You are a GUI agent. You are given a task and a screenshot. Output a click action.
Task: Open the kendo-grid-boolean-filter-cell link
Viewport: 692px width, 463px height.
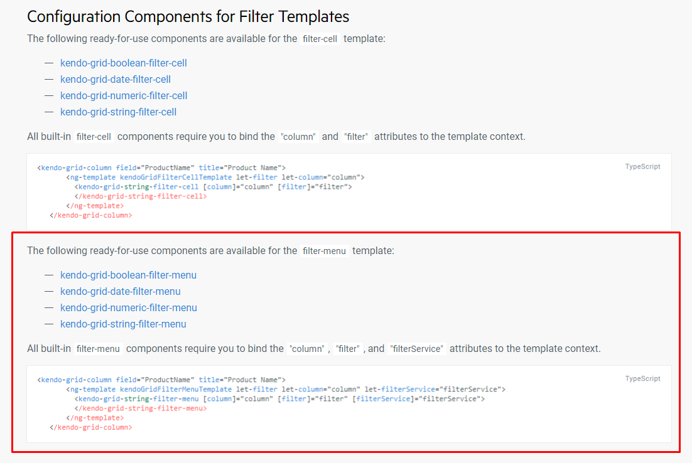[x=123, y=63]
